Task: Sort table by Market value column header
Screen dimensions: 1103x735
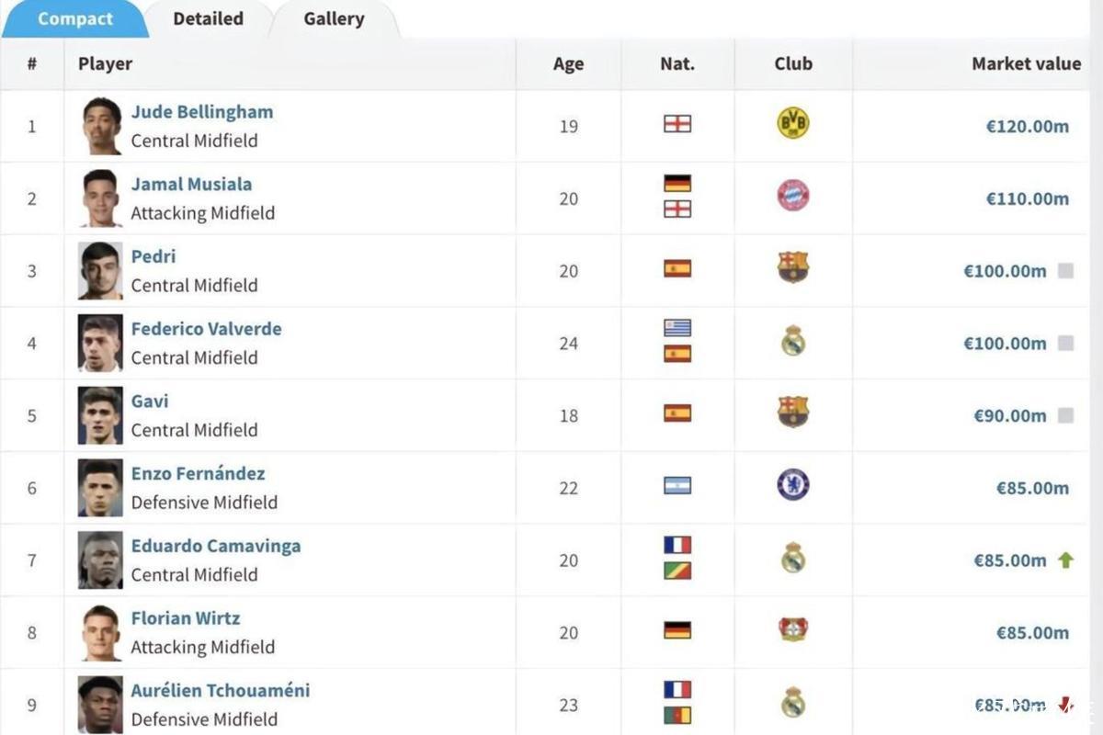Action: coord(1026,63)
